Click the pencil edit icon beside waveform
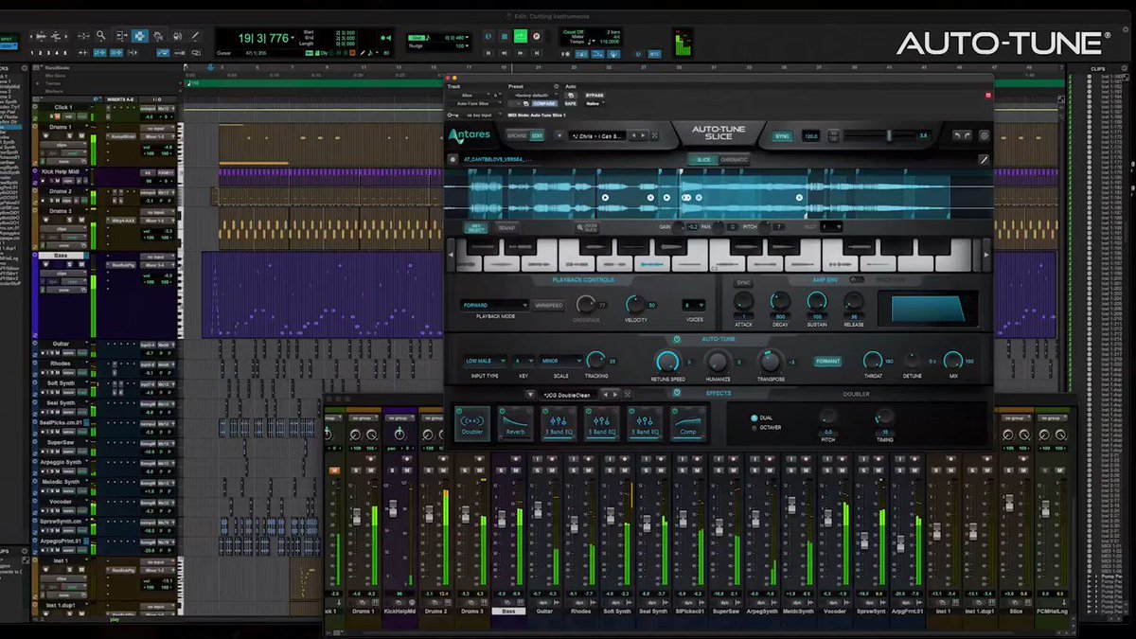Screen dimensions: 1136x639 tap(984, 159)
